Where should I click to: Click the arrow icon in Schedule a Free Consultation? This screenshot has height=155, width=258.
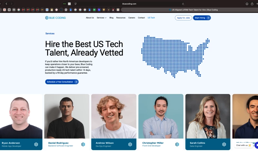pyautogui.click(x=76, y=82)
